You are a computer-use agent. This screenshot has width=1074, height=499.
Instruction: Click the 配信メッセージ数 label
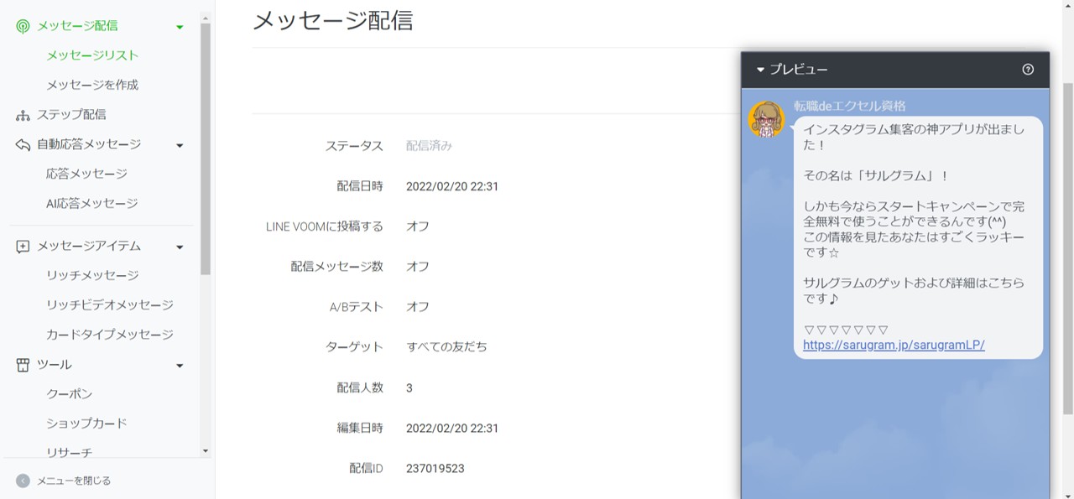click(x=337, y=267)
